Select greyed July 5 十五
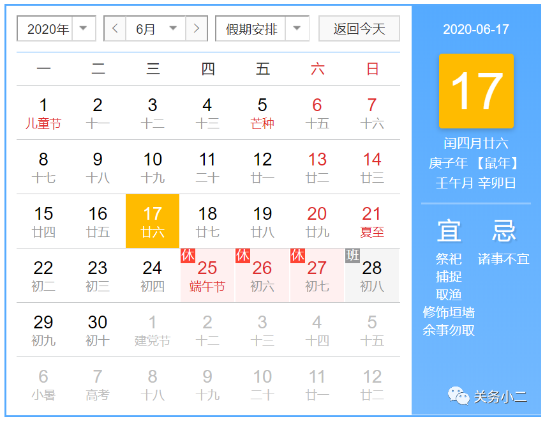 [x=372, y=330]
